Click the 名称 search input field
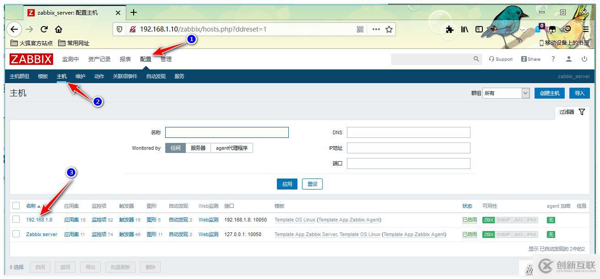The height and width of the screenshot is (279, 600). 227,132
